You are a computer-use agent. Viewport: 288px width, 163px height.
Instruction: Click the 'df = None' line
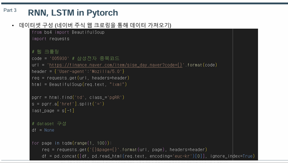click(43, 130)
